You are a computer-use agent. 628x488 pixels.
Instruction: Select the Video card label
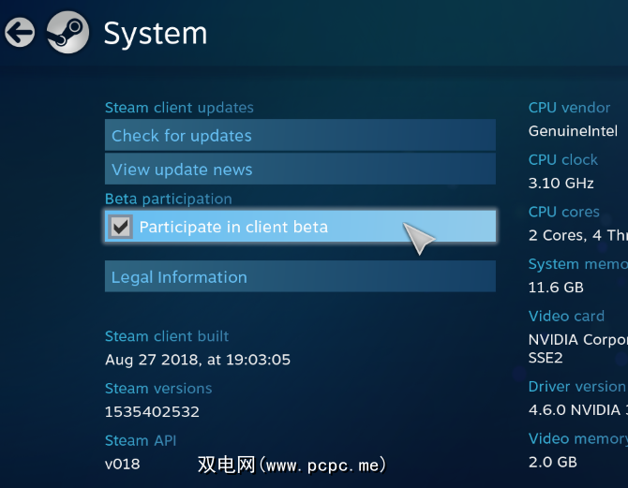point(566,316)
